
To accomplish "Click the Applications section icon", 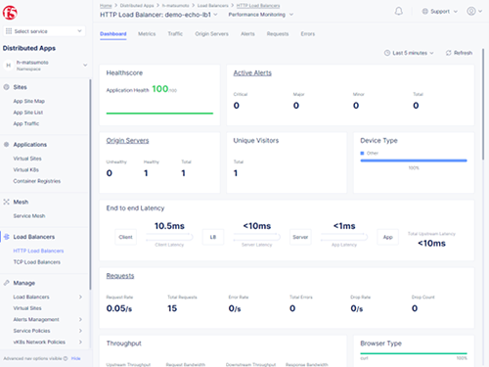I will (6, 145).
